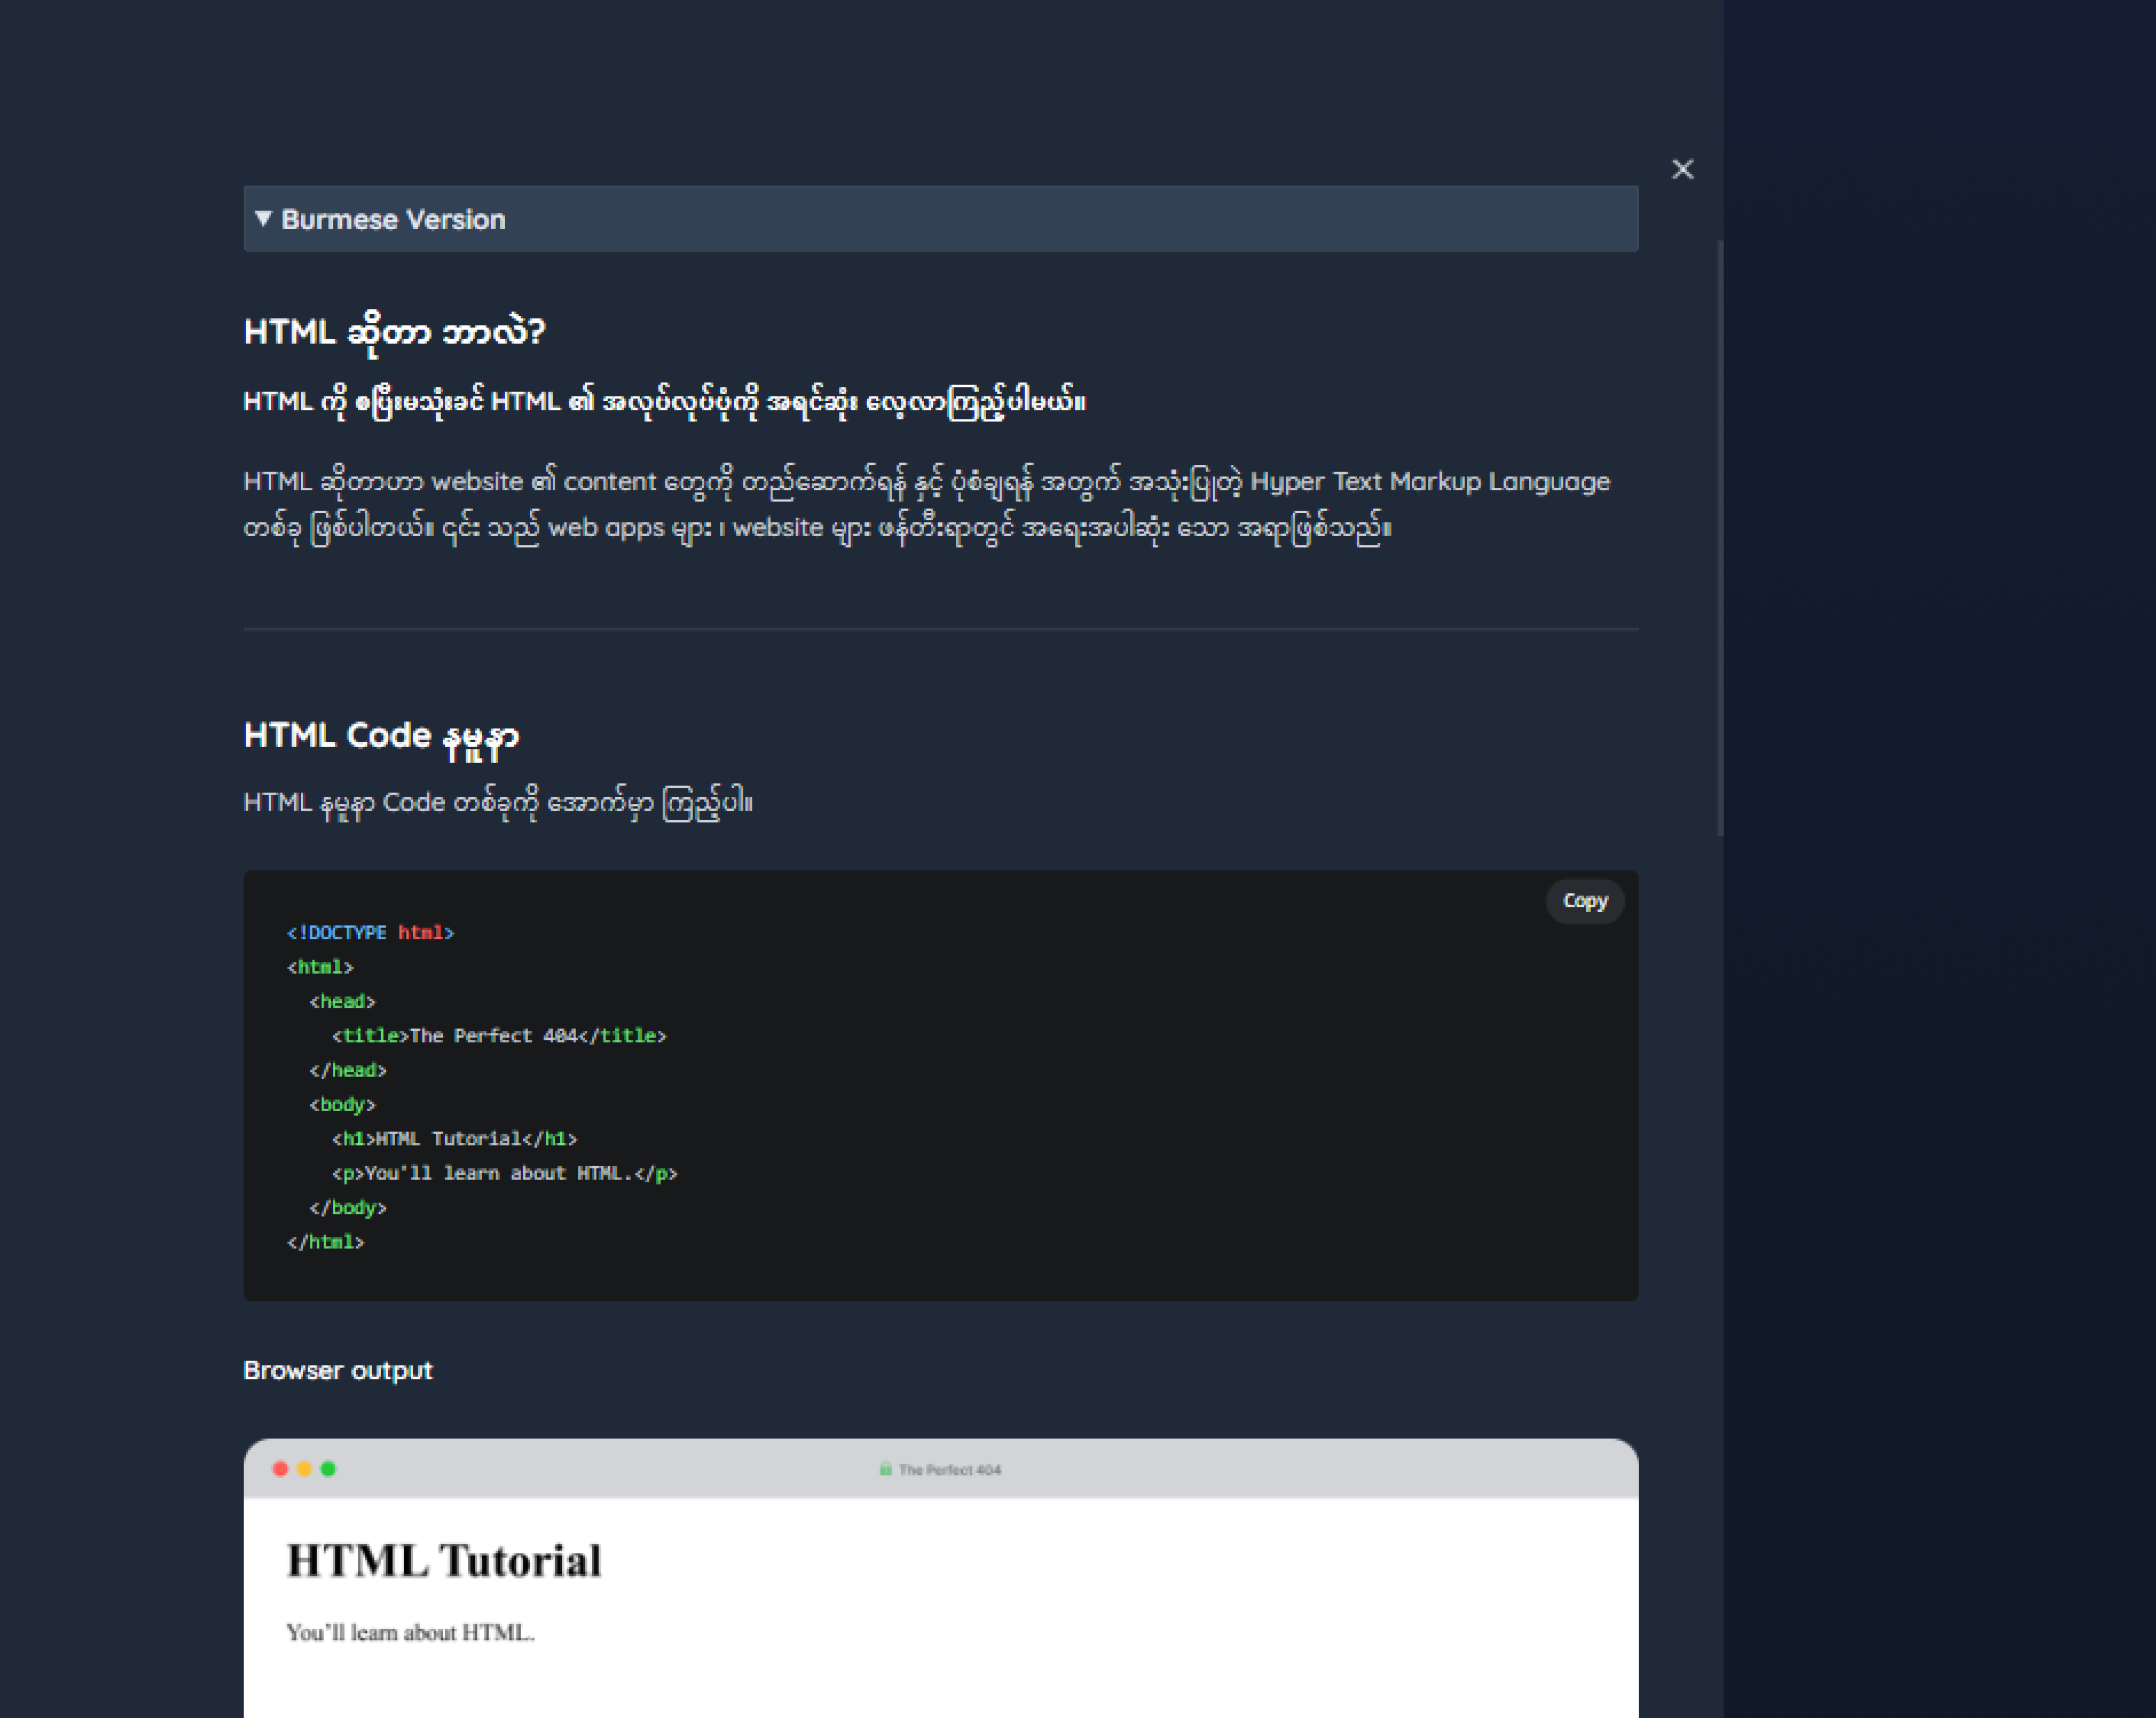Close the lesson panel with the X icon
This screenshot has height=1718, width=2156.
[x=1682, y=169]
